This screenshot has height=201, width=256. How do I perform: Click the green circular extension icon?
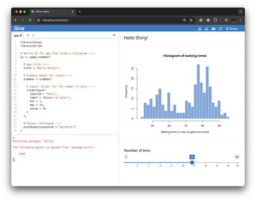[x=201, y=20]
